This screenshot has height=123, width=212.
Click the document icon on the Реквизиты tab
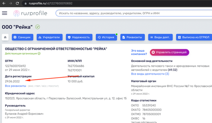coord(124,37)
